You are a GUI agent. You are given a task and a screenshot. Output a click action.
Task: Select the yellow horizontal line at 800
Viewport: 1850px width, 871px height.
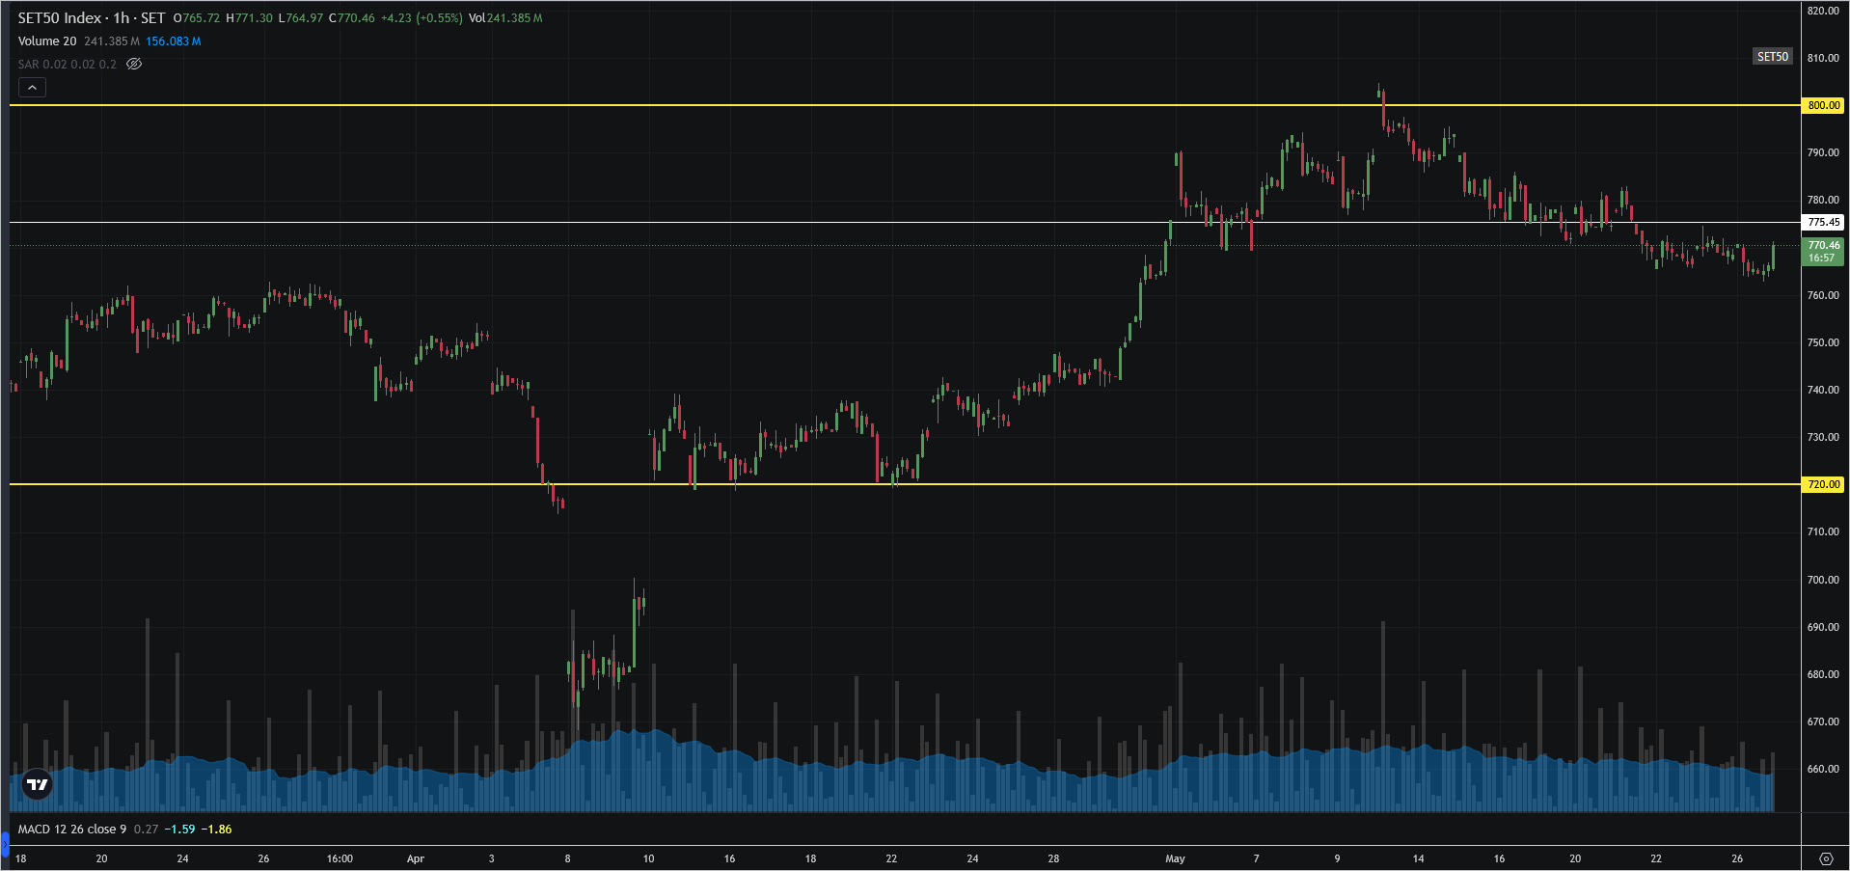(x=905, y=105)
